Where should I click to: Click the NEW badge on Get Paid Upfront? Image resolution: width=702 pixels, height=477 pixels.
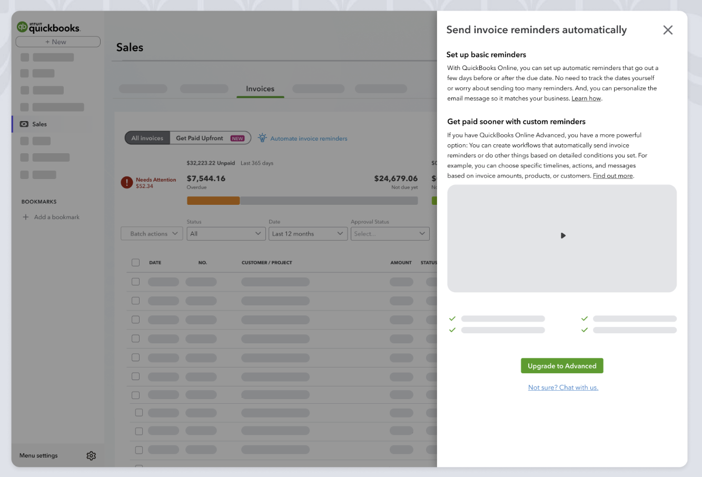[238, 138]
